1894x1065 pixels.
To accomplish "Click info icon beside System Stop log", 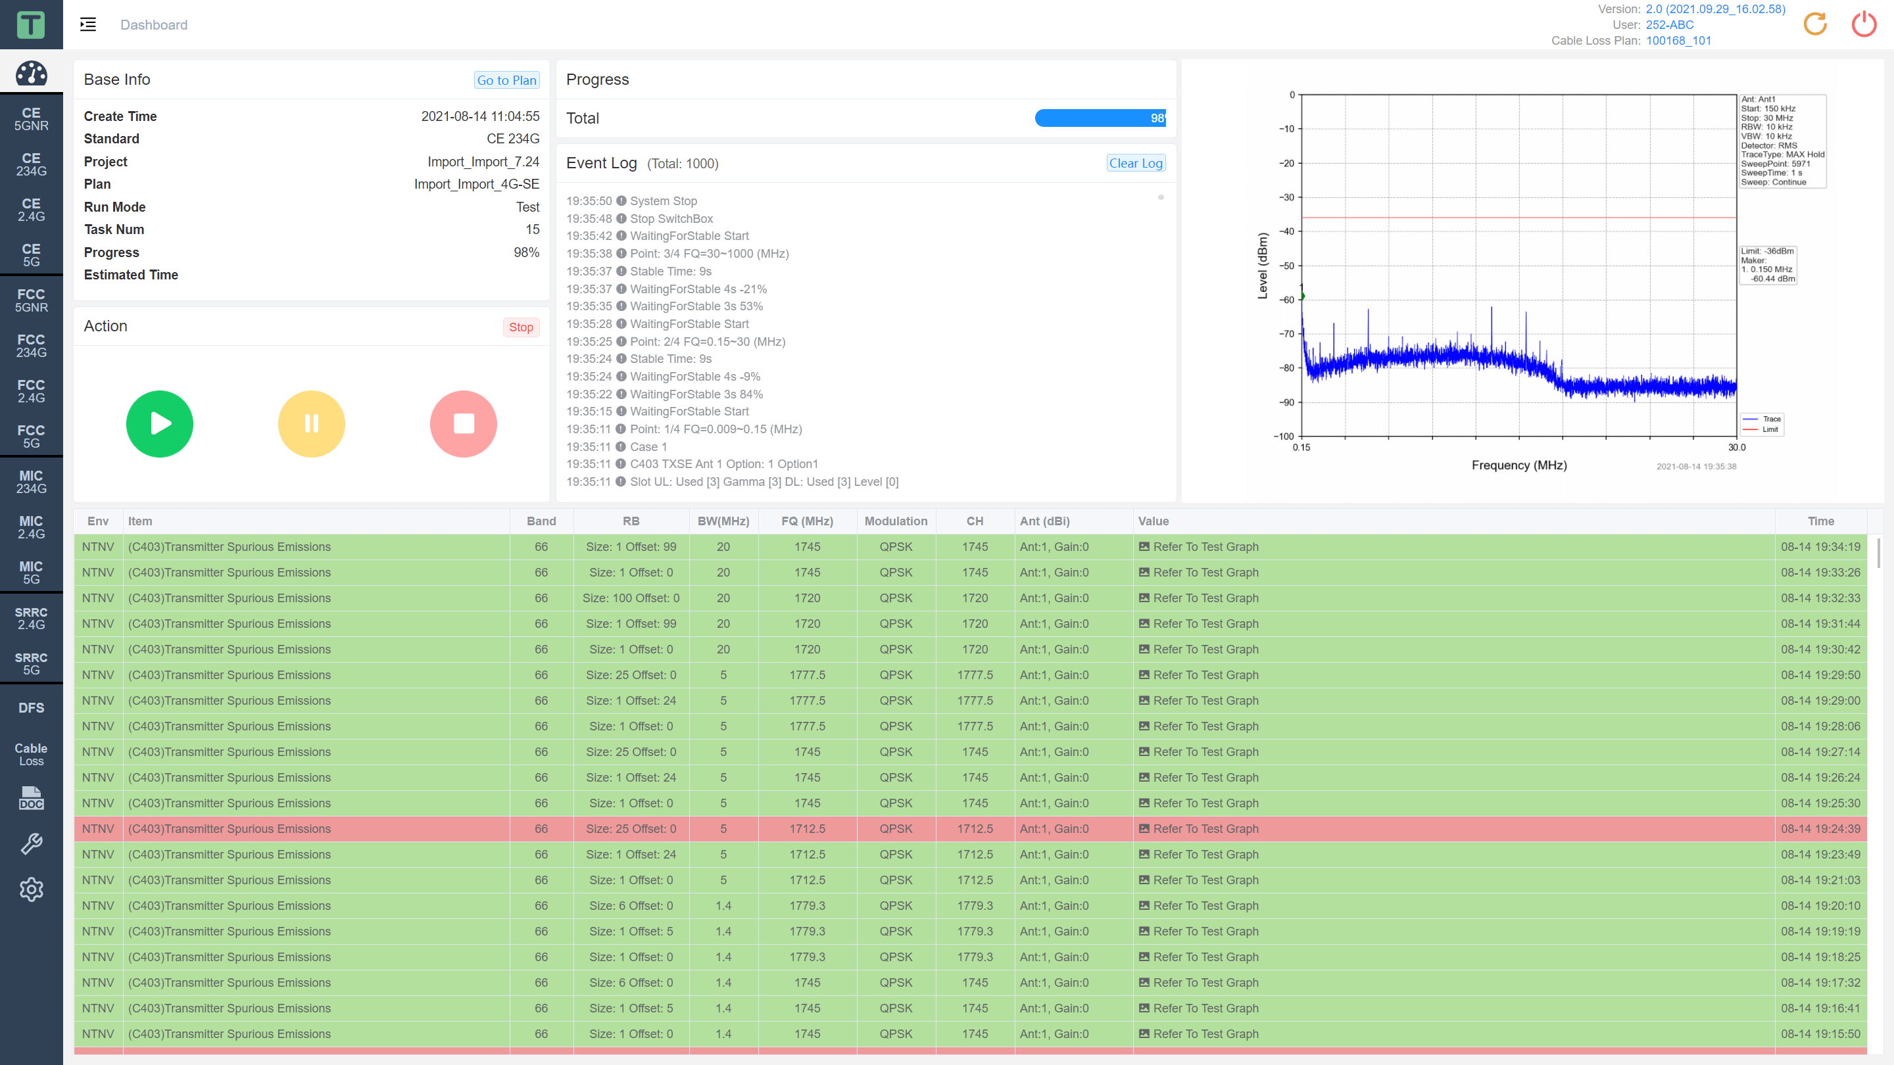I will tap(621, 201).
